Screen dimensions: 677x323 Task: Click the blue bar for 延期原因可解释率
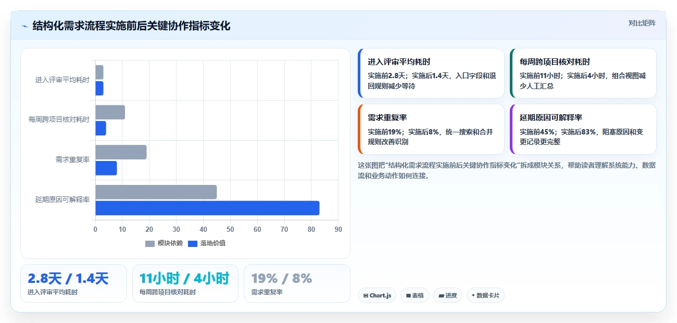pyautogui.click(x=207, y=208)
